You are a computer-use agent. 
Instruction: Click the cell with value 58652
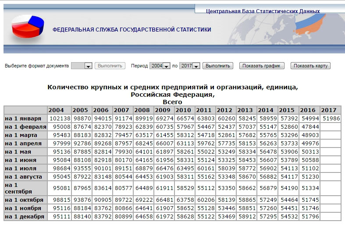click(185, 208)
